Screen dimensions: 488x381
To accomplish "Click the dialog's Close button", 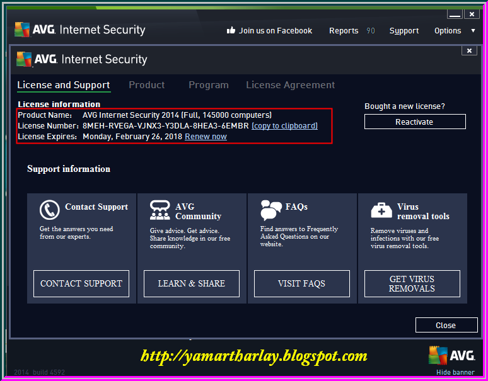I will (446, 325).
